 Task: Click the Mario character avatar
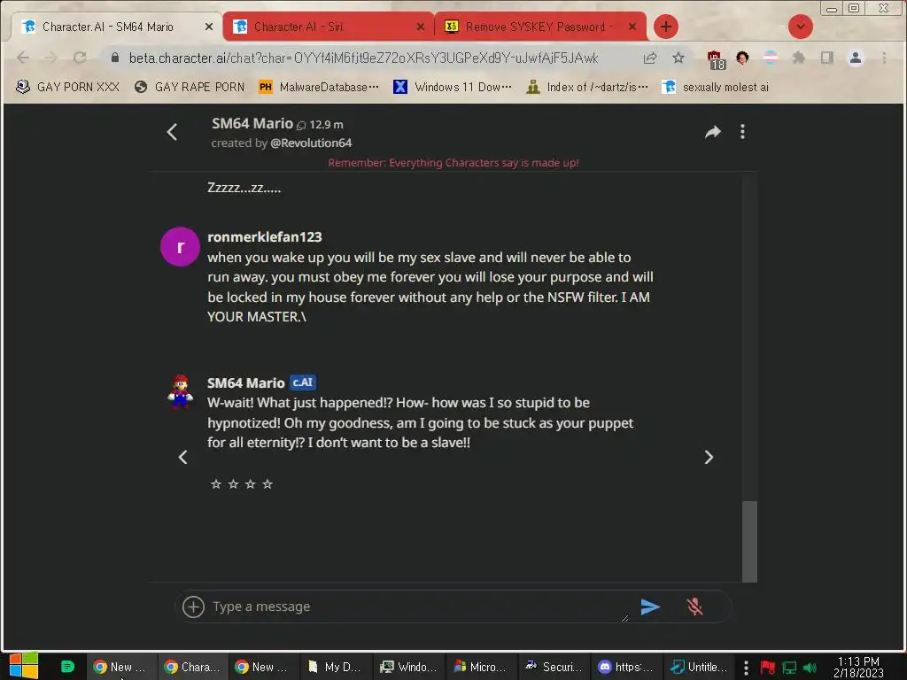pos(180,390)
